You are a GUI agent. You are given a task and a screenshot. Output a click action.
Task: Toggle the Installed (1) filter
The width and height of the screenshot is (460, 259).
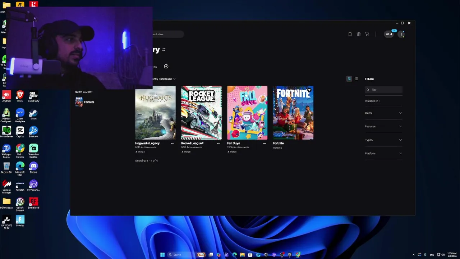(372, 101)
